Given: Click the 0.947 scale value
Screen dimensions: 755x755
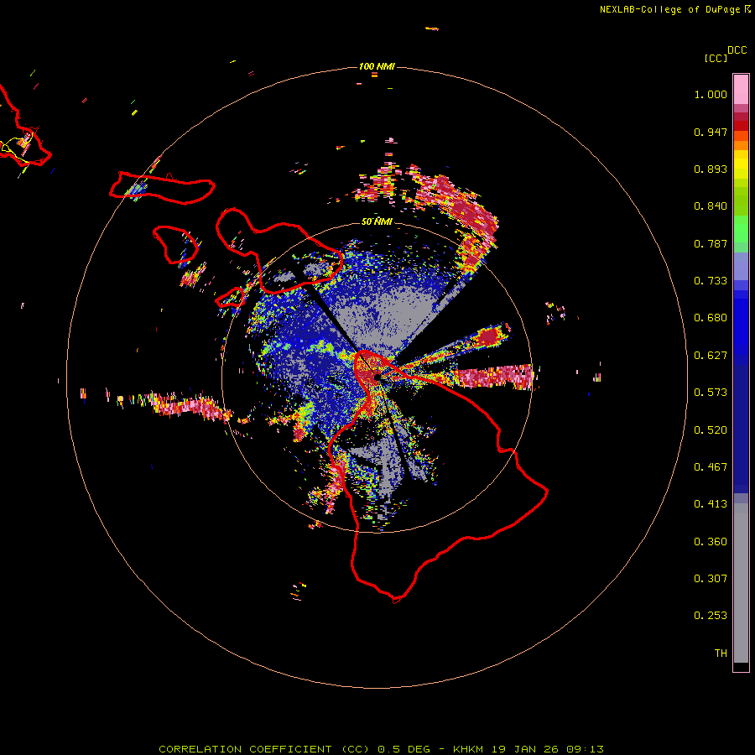Looking at the screenshot, I should tap(711, 132).
